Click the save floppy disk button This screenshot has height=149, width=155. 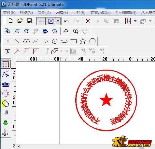[29, 21]
